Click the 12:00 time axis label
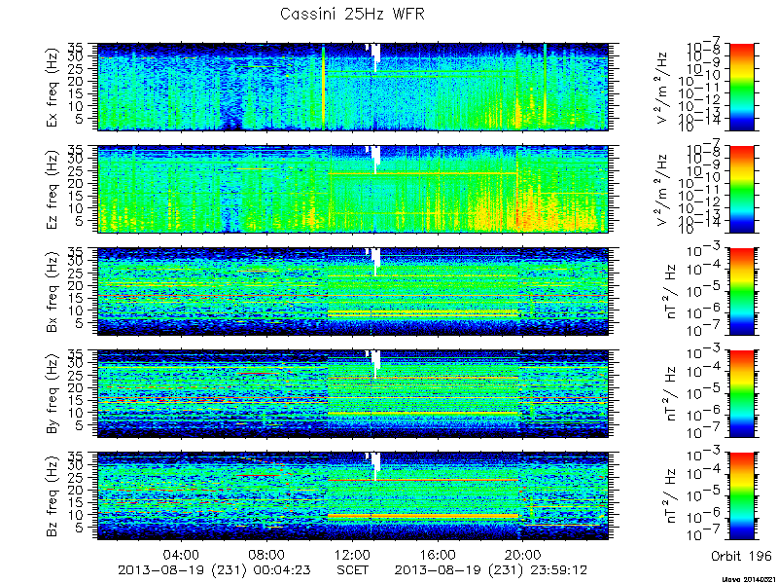Image resolution: width=778 pixels, height=584 pixels. coord(352,555)
